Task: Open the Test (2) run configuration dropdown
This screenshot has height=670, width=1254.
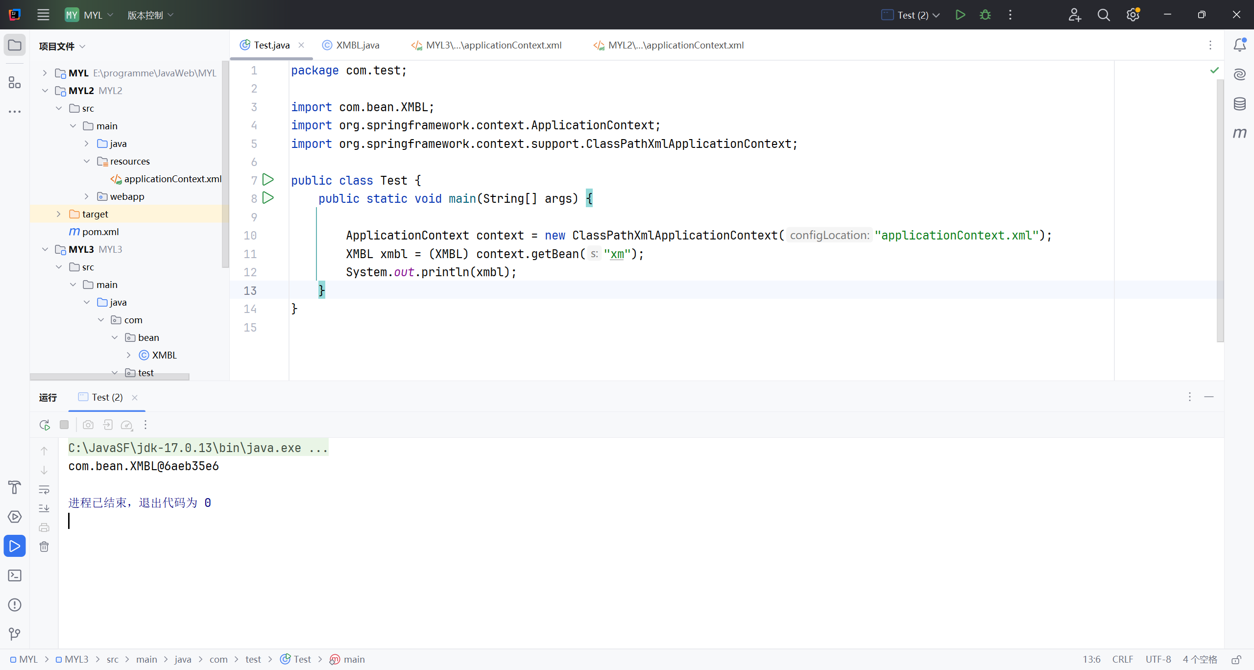Action: click(913, 15)
